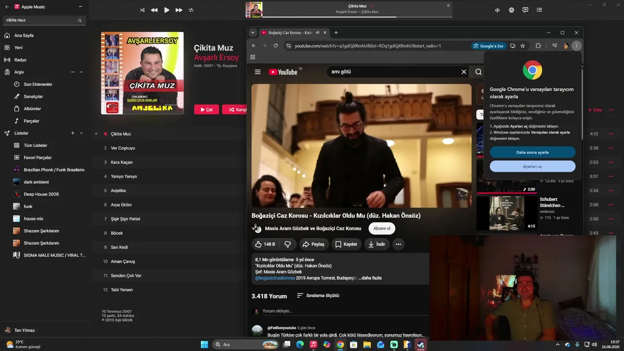The height and width of the screenshot is (351, 624).
Task: Click the Apple Music volume speaker icon
Action: [x=497, y=10]
